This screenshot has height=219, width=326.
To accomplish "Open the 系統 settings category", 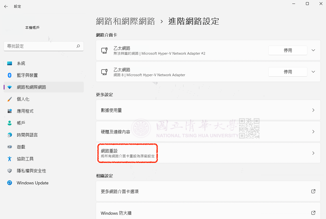I will coord(21,63).
